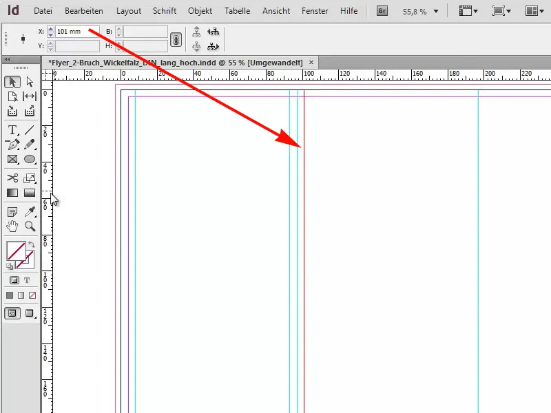Select the Ellipse tool
Screen dimensions: 551x413
(x=30, y=160)
